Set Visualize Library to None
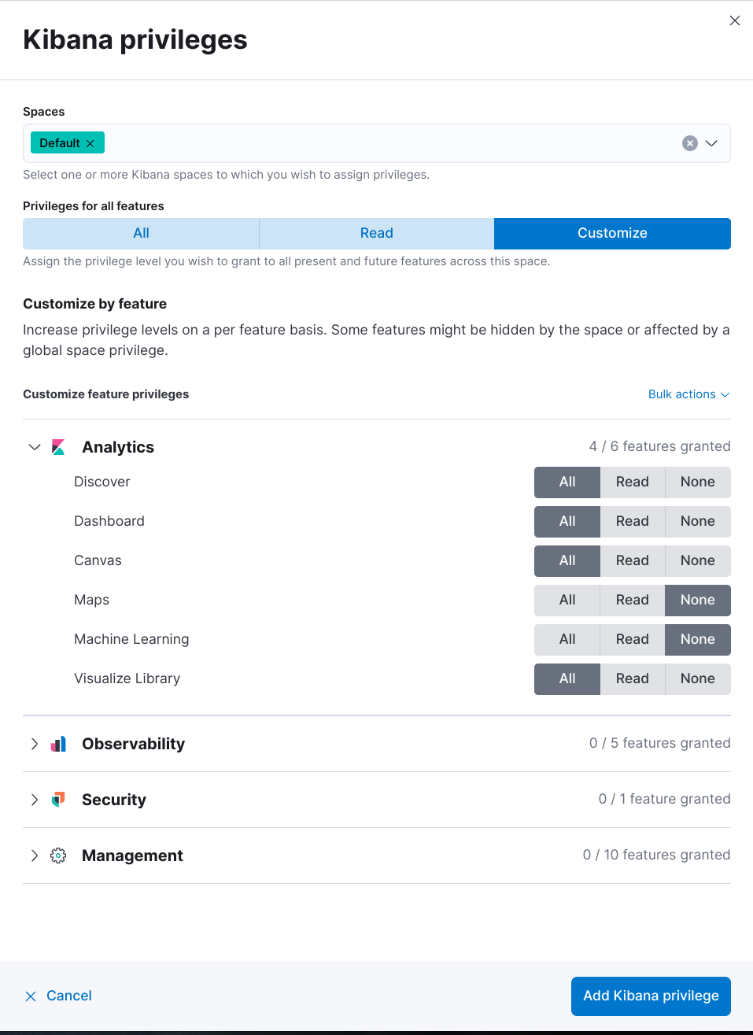753x1035 pixels. (697, 678)
